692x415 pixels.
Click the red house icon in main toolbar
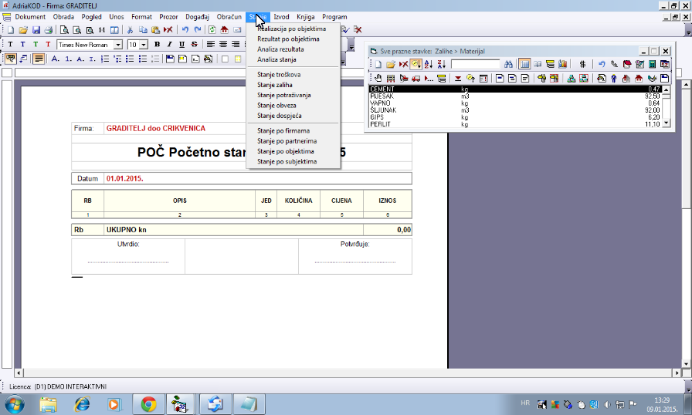point(224,30)
